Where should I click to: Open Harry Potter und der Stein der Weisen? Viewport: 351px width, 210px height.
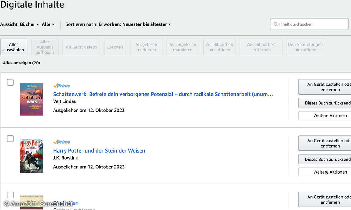point(99,151)
